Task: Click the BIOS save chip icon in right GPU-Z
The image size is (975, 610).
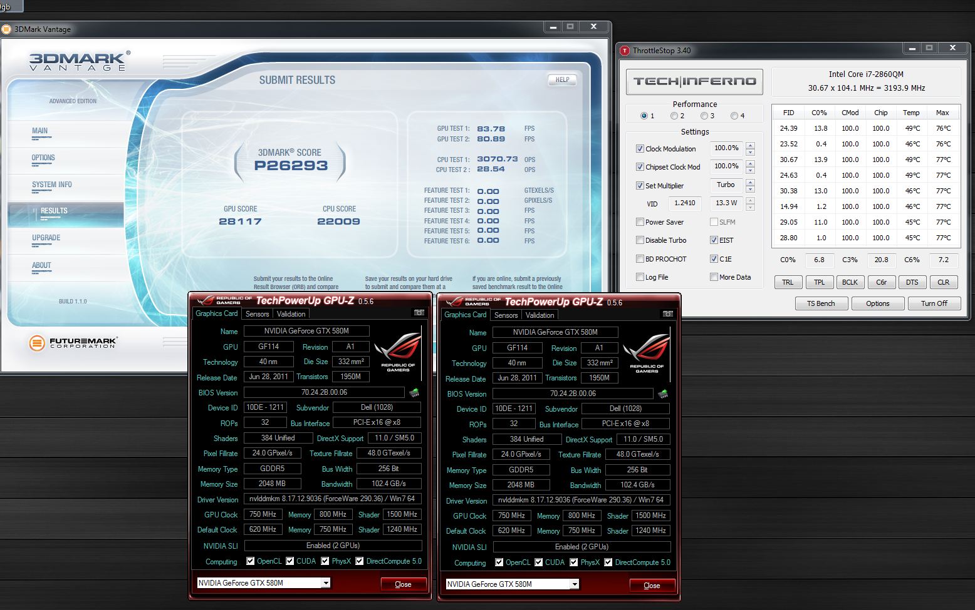Action: (663, 394)
